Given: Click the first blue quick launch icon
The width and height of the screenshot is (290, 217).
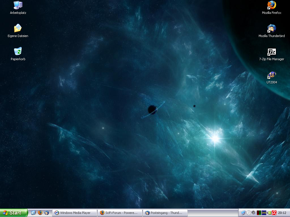Looking at the screenshot, I should tap(33, 213).
